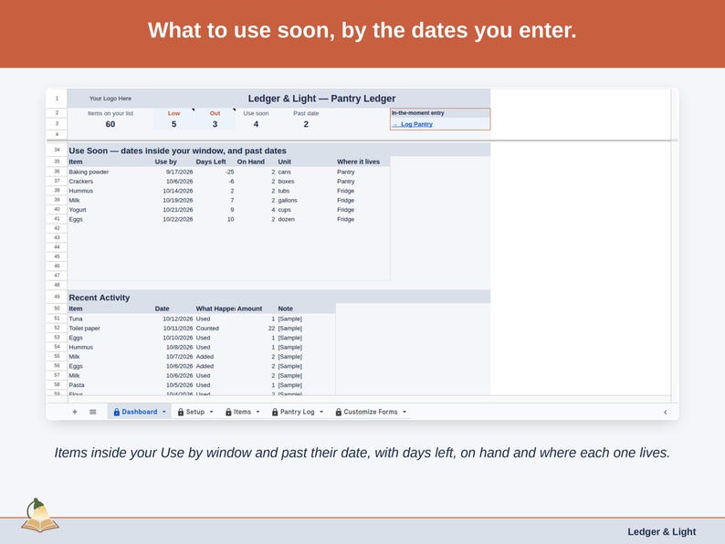Select the 9/17/2026 use by date
The height and width of the screenshot is (544, 725).
click(173, 172)
